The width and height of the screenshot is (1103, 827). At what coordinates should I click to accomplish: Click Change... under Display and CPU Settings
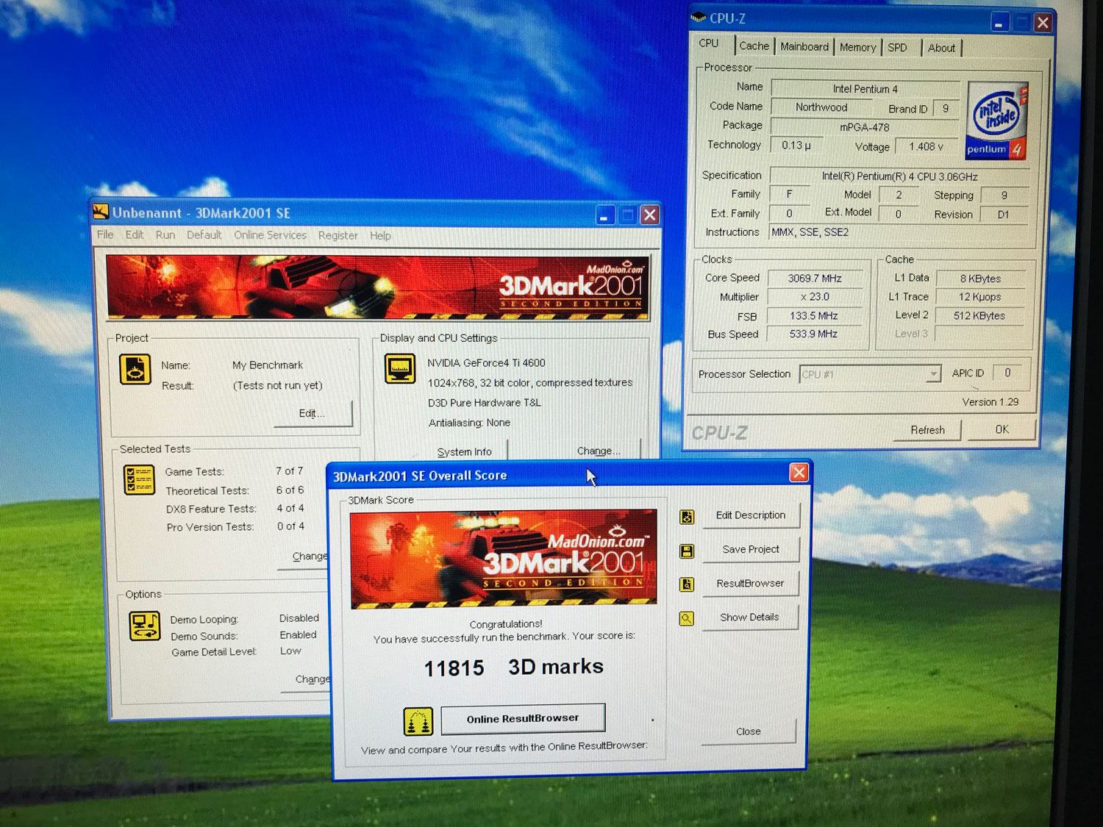599,451
